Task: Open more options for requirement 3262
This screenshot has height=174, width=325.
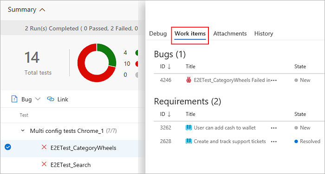Action: click(274, 128)
